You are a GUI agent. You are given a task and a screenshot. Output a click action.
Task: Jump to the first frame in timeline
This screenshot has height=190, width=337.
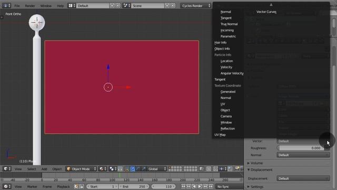click(183, 186)
